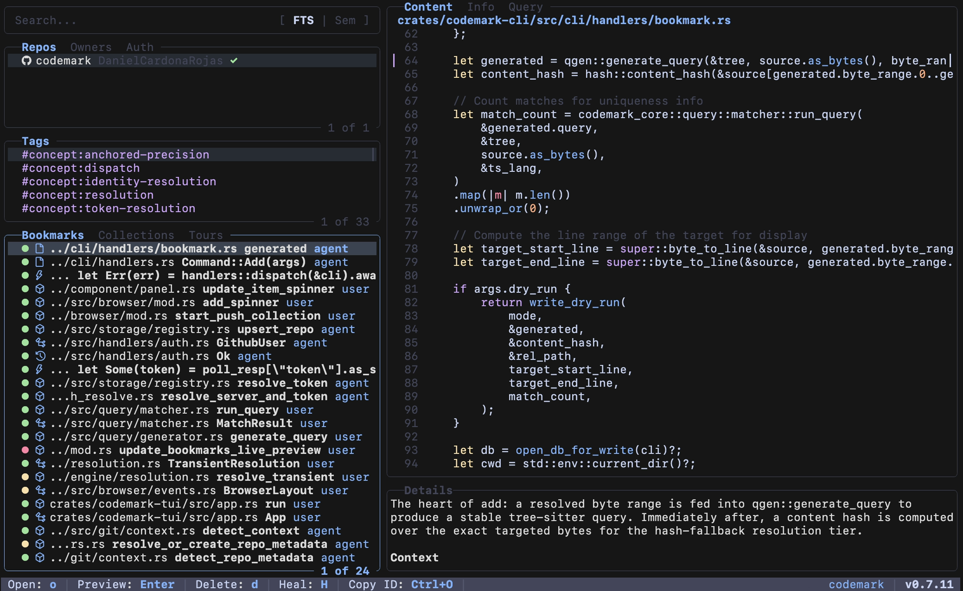This screenshot has height=591, width=963.
Task: Click the Delete: d shortcut hint
Action: (x=227, y=585)
